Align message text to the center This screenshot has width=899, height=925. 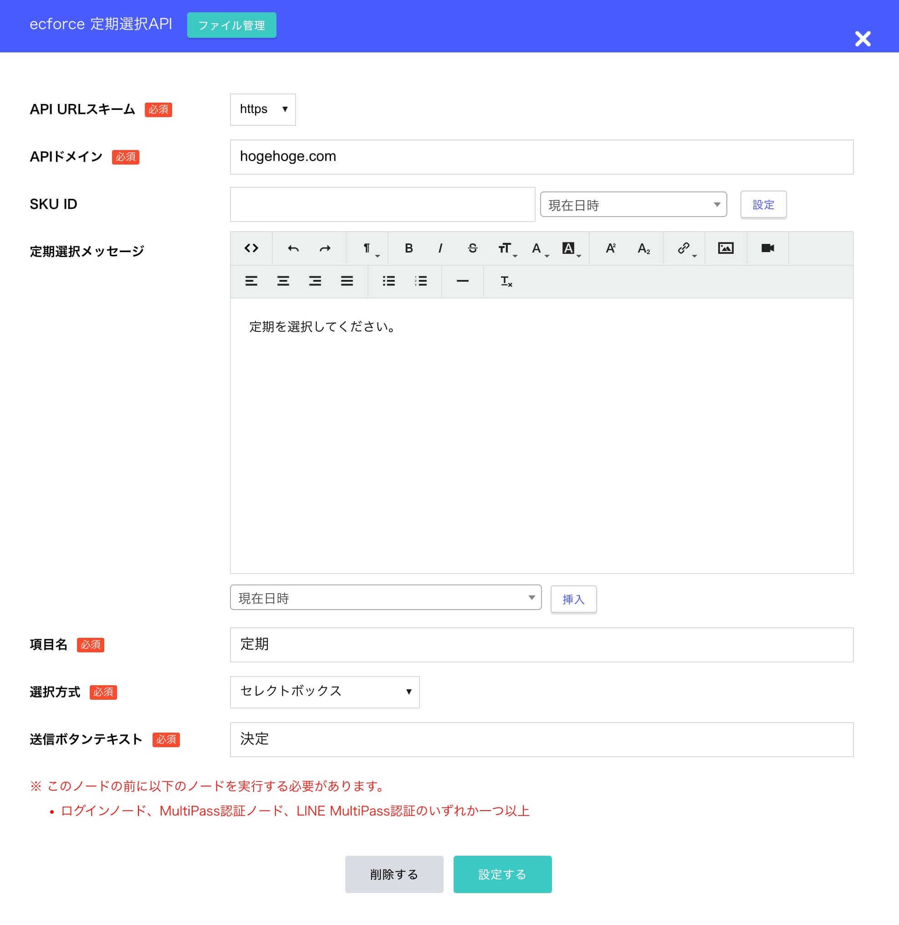click(283, 281)
